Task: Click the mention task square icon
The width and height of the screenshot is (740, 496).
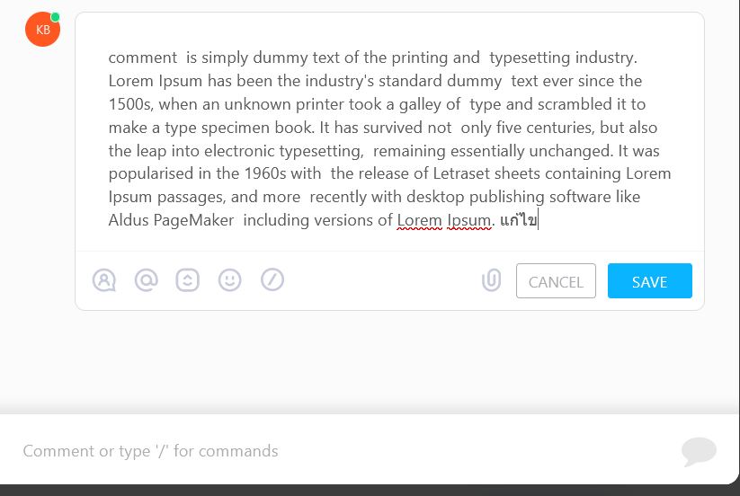Action: point(188,280)
